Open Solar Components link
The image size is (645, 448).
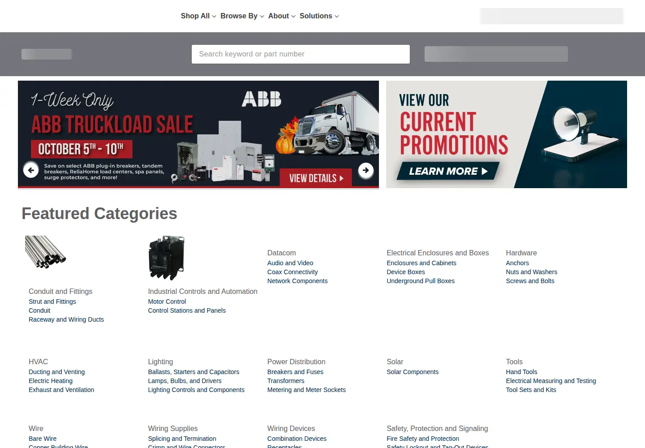tap(413, 372)
